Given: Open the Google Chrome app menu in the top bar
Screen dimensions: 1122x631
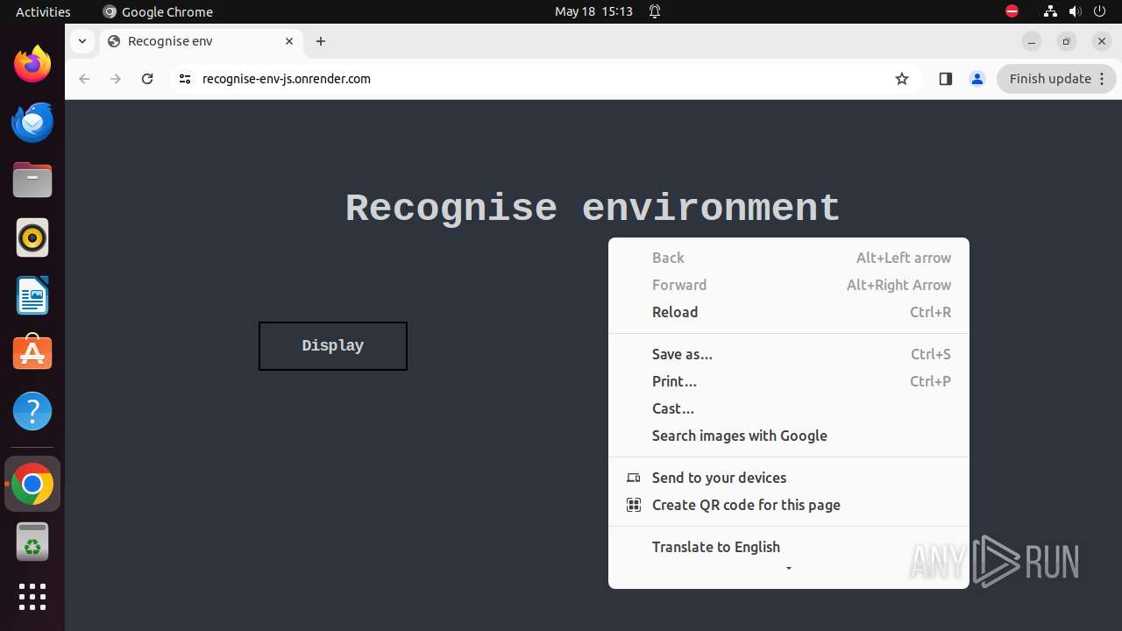Looking at the screenshot, I should click(x=158, y=11).
